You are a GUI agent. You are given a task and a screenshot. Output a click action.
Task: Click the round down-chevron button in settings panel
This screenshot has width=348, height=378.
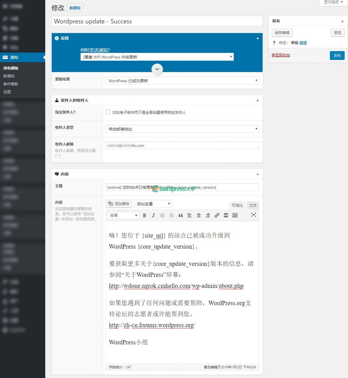(x=157, y=69)
